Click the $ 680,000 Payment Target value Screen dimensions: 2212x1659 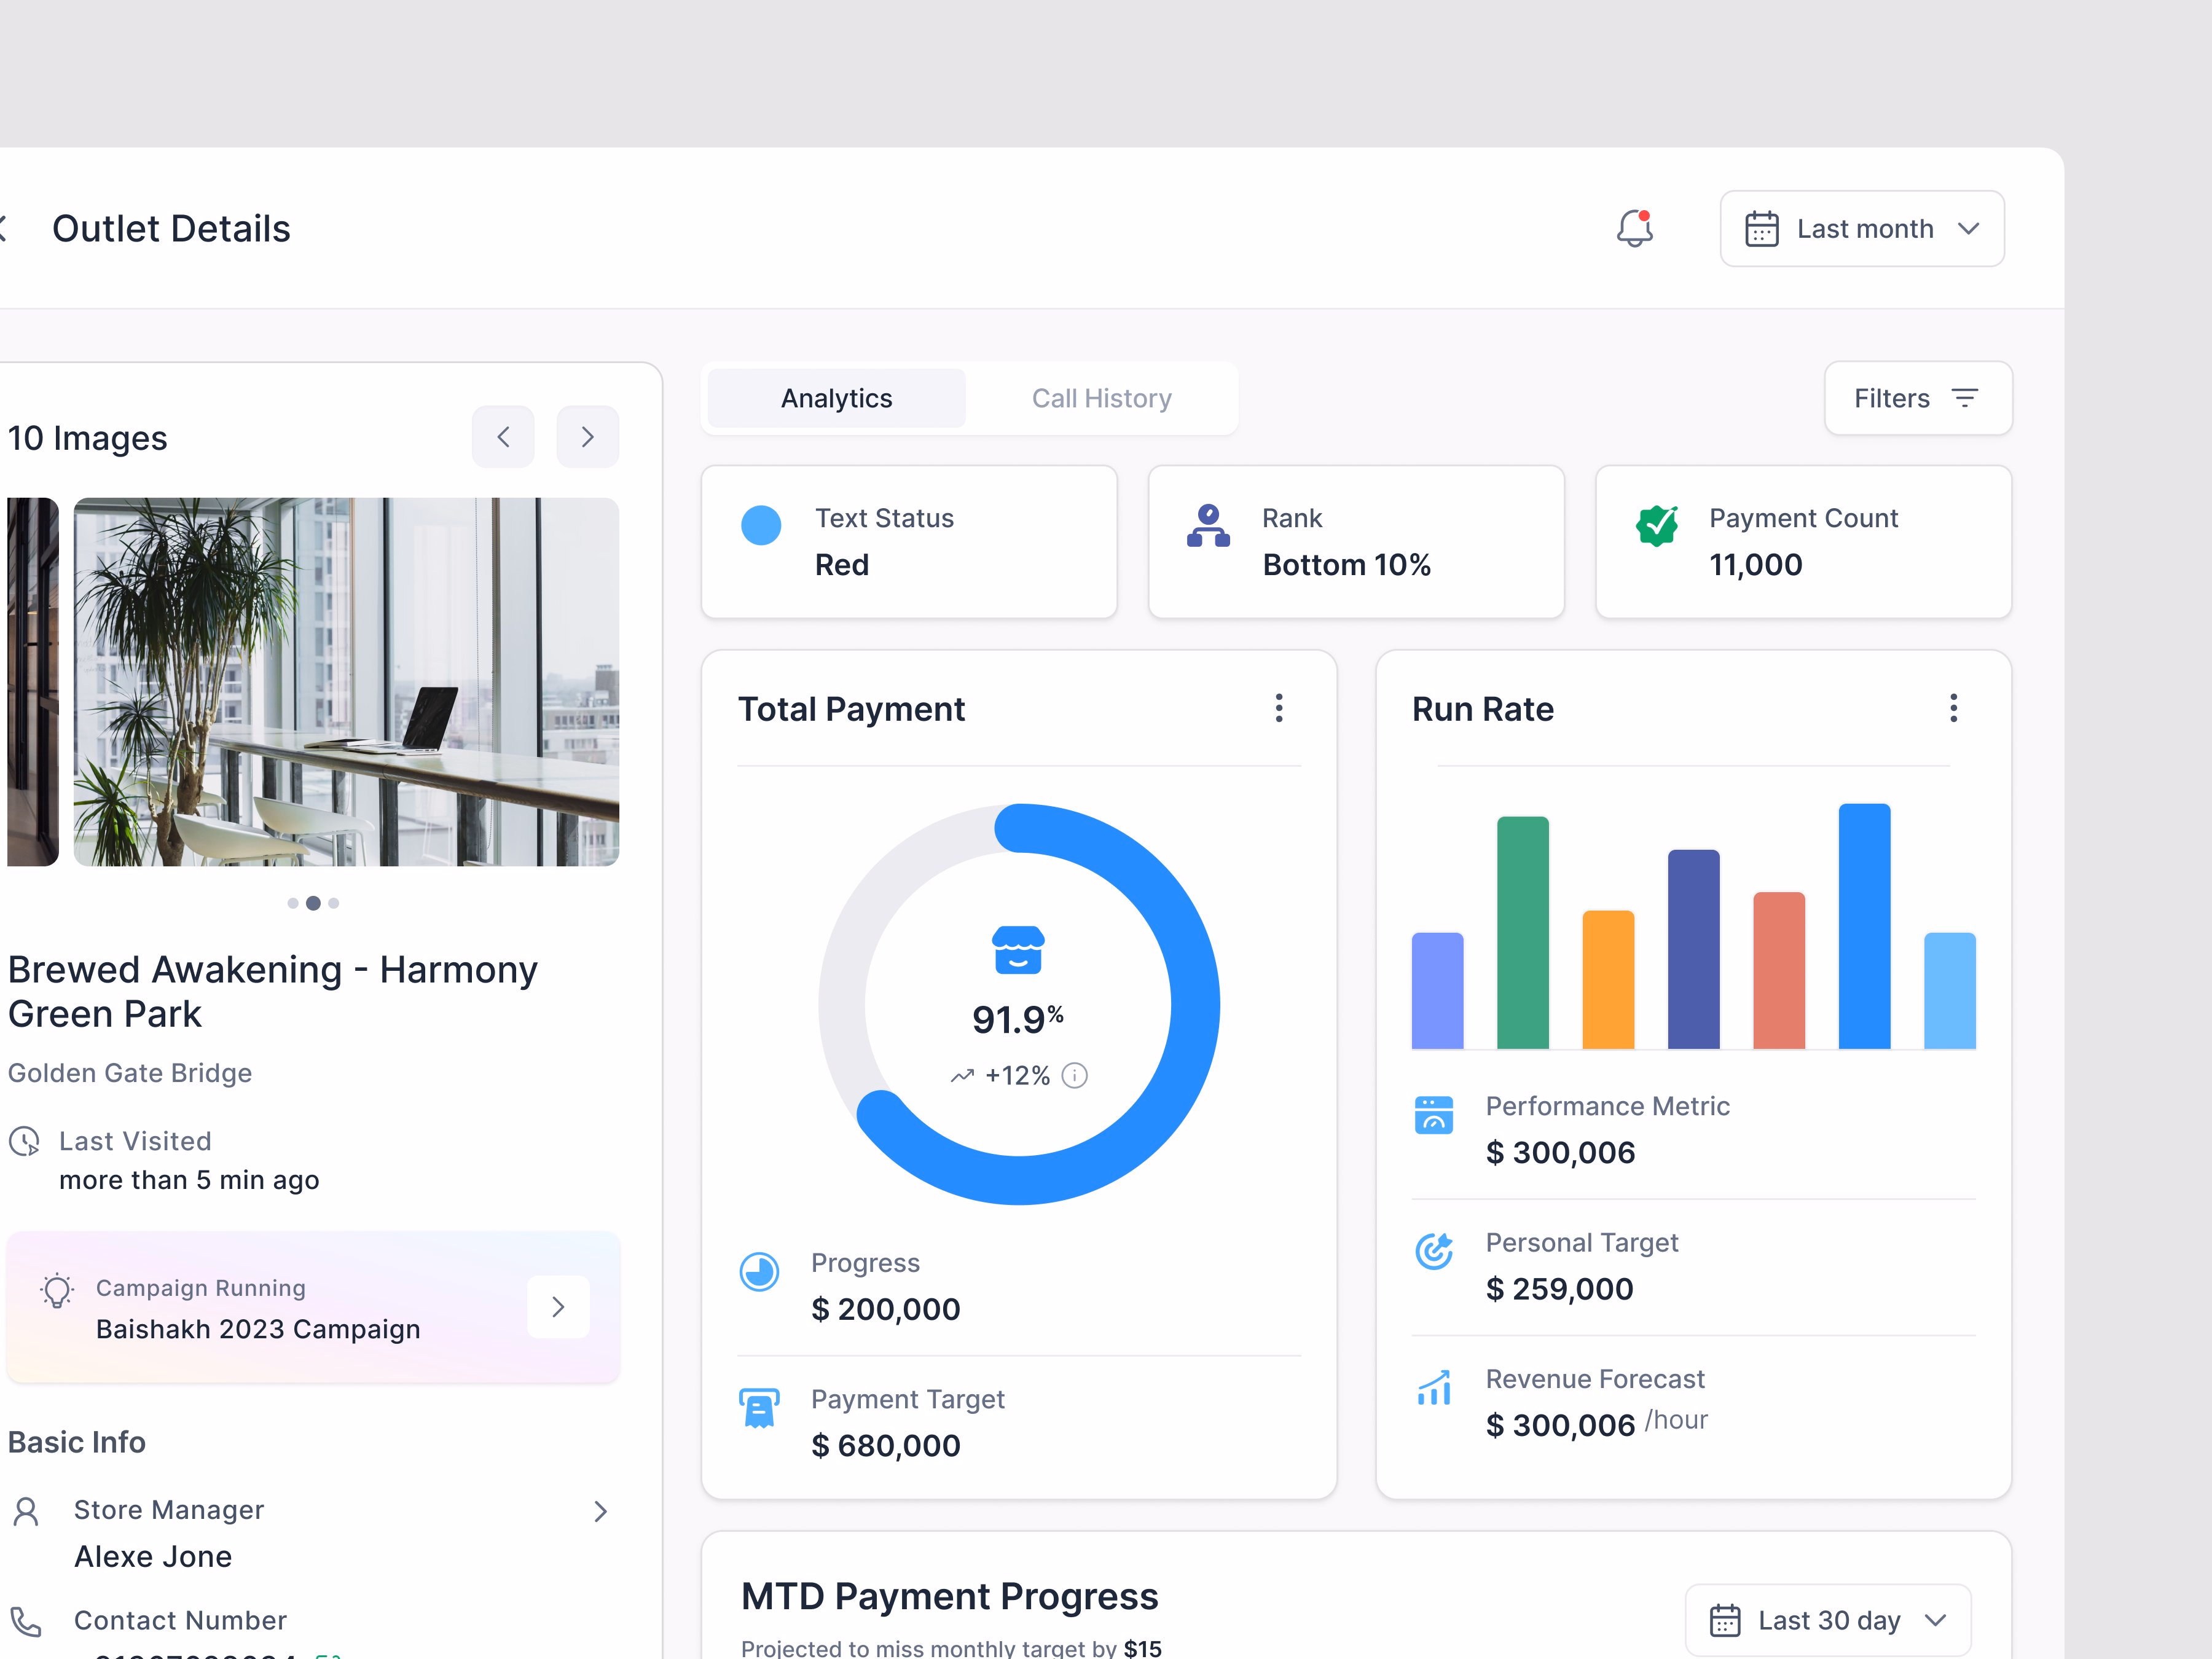point(885,1445)
